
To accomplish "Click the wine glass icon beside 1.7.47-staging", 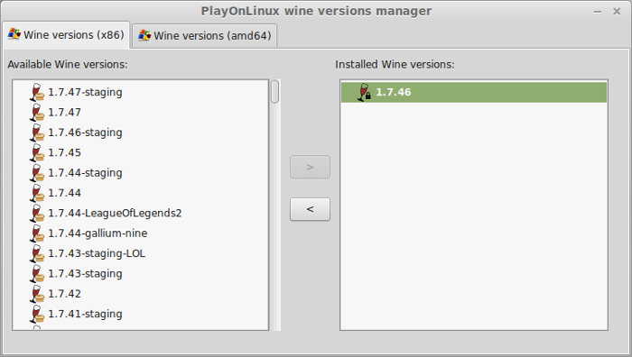I will tap(37, 92).
